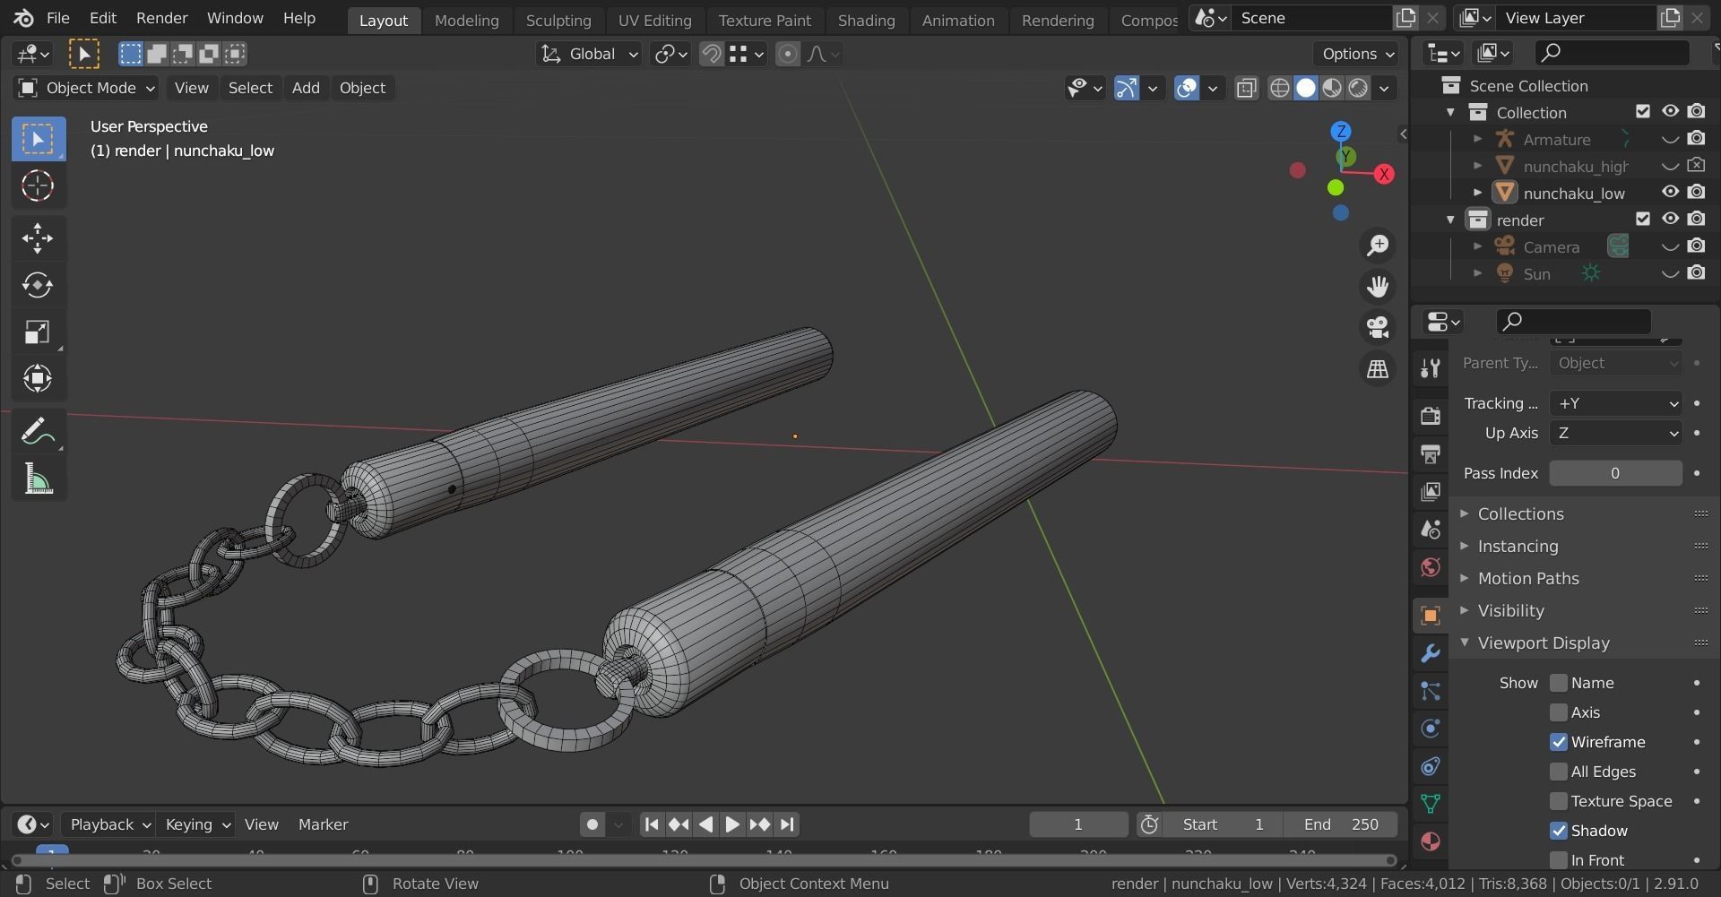Jump to the timeline start frame
Viewport: 1721px width, 897px height.
[x=652, y=824]
